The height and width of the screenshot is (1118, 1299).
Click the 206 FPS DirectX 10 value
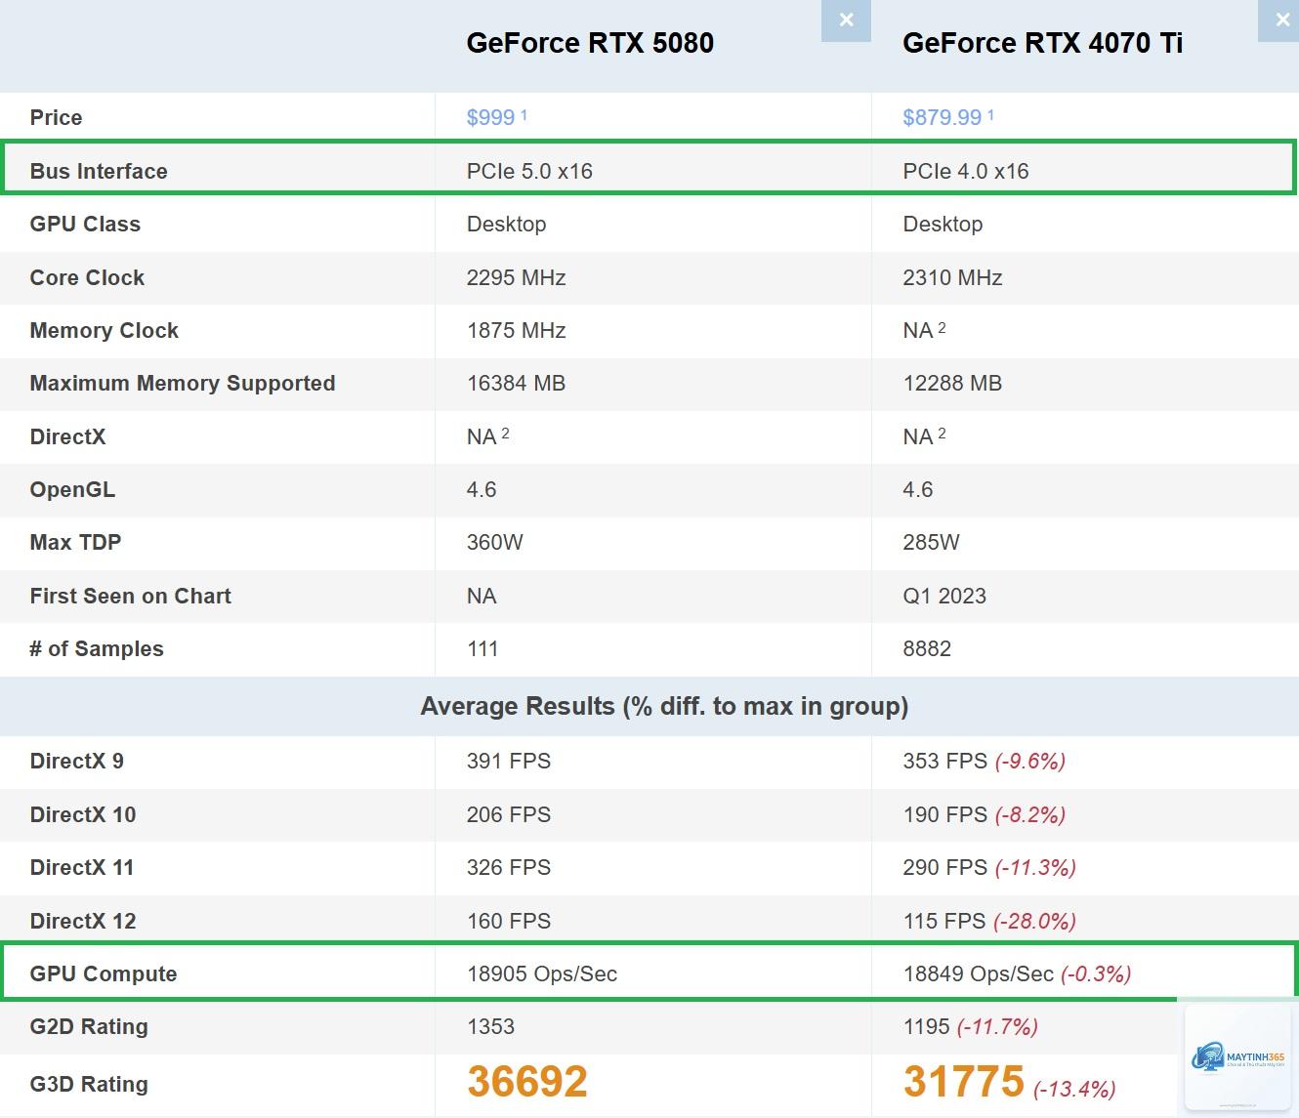(x=509, y=814)
